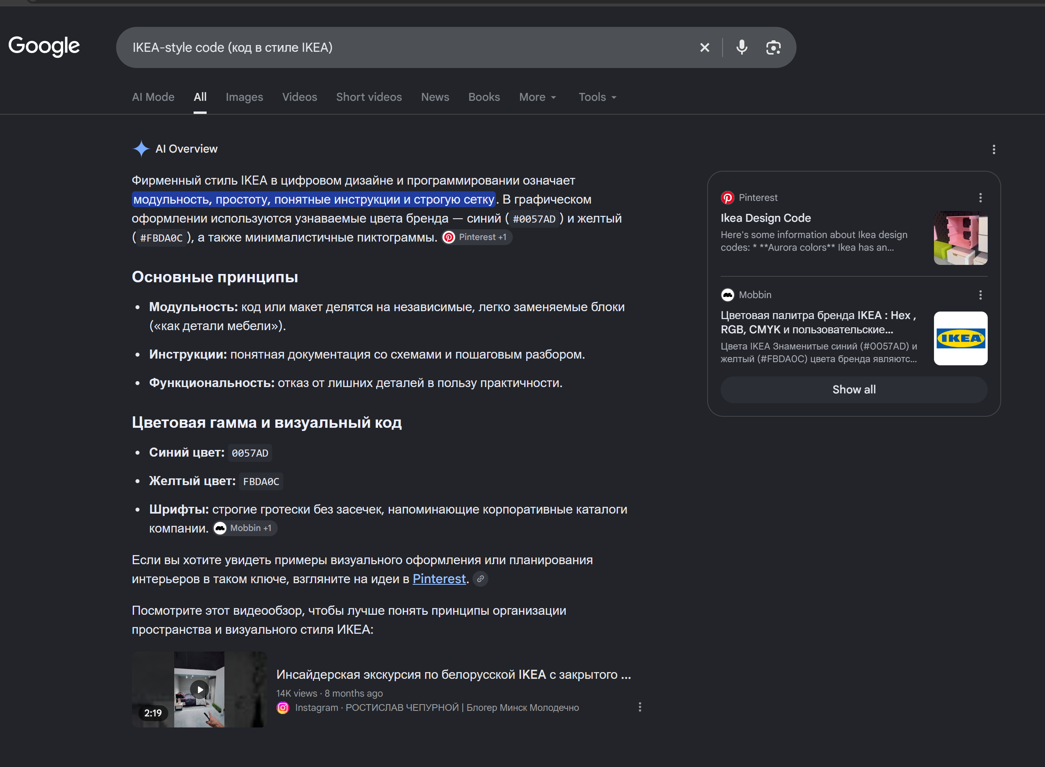
Task: Open the Pinterest hyperlink in the text
Action: pyautogui.click(x=439, y=579)
